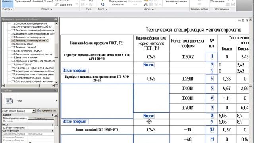Click Маркировать по категории tool
Viewport: 254px width, 143px height.
pos(117,3)
